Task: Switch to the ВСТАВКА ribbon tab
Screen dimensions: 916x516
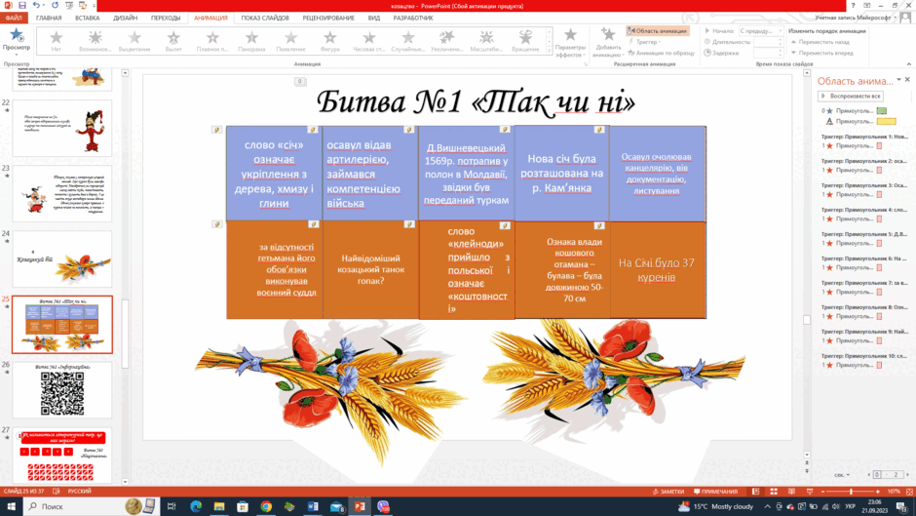Action: [x=87, y=19]
